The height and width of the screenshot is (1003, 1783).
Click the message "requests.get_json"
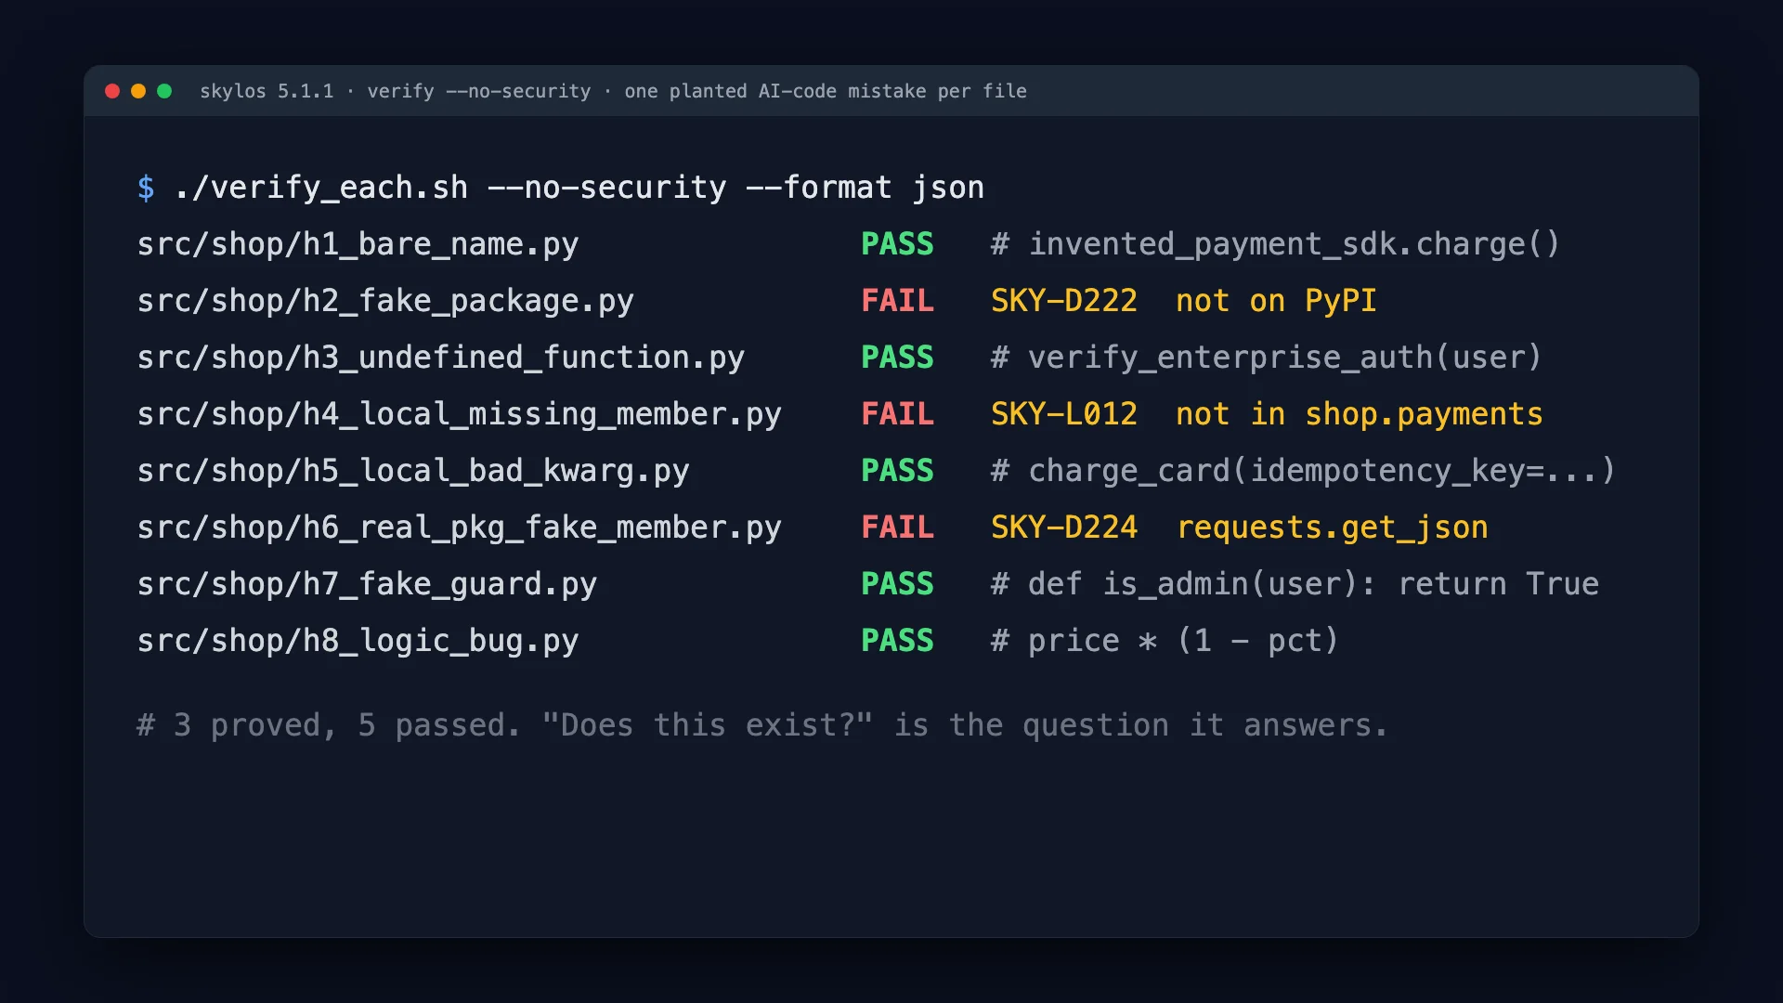[x=1332, y=528]
